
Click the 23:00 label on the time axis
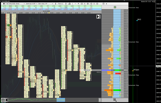21,13
